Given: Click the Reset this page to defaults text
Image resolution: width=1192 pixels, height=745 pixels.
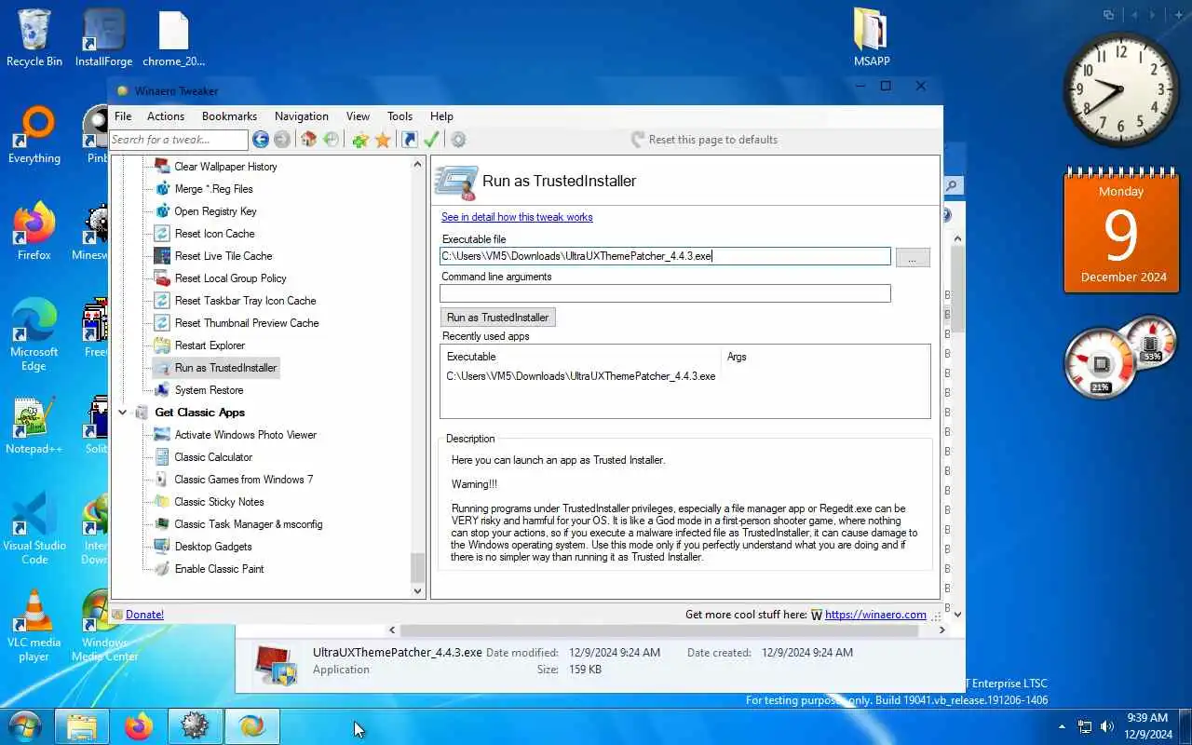Looking at the screenshot, I should tap(713, 140).
